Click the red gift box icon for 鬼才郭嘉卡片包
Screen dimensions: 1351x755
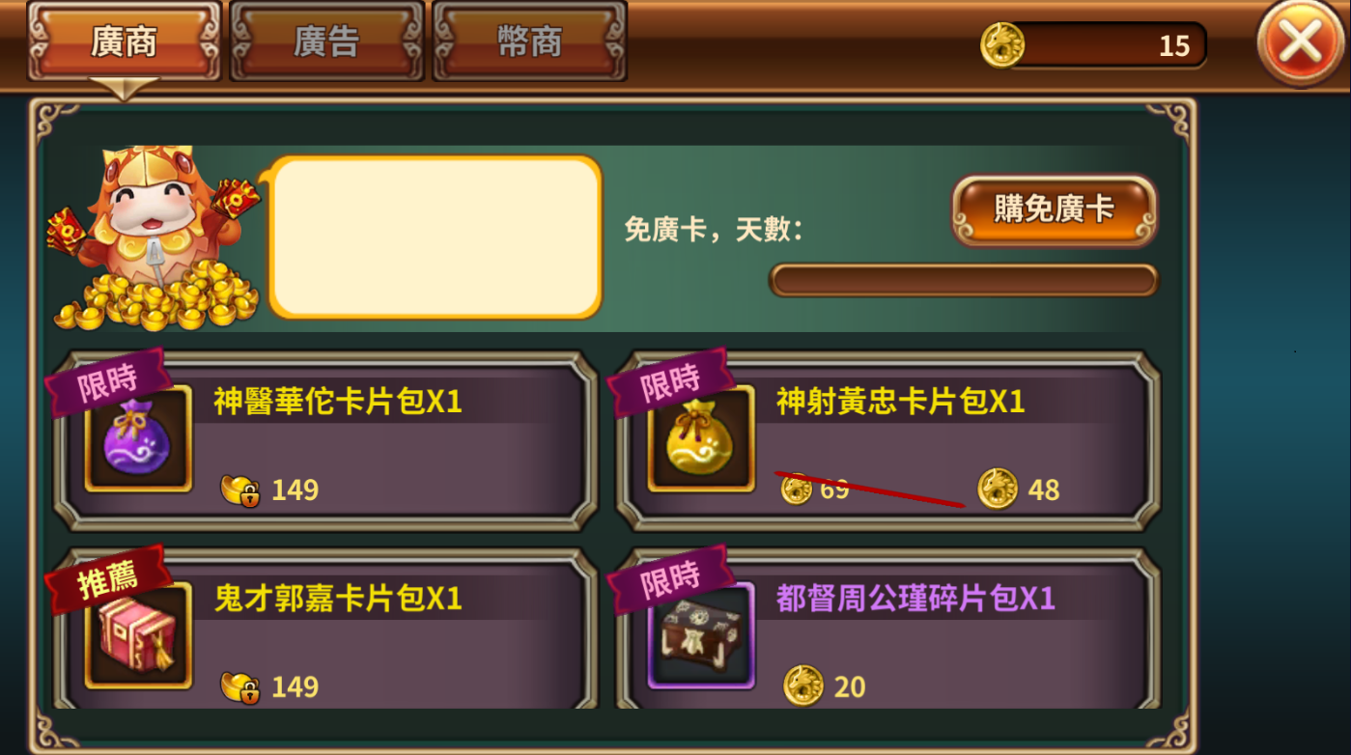[x=138, y=634]
